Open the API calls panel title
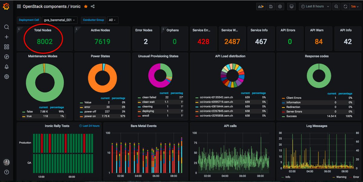Image resolution: width=363 pixels, height=182 pixels. pyautogui.click(x=230, y=126)
